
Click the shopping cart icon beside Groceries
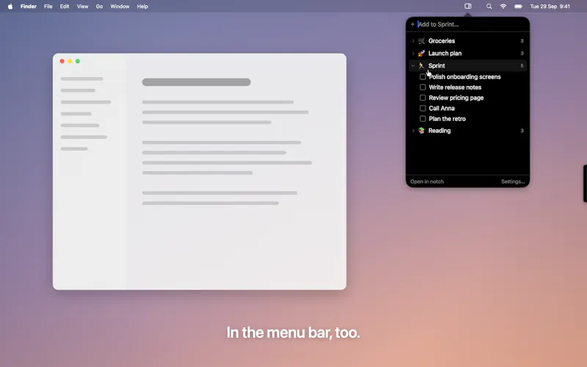coord(421,41)
